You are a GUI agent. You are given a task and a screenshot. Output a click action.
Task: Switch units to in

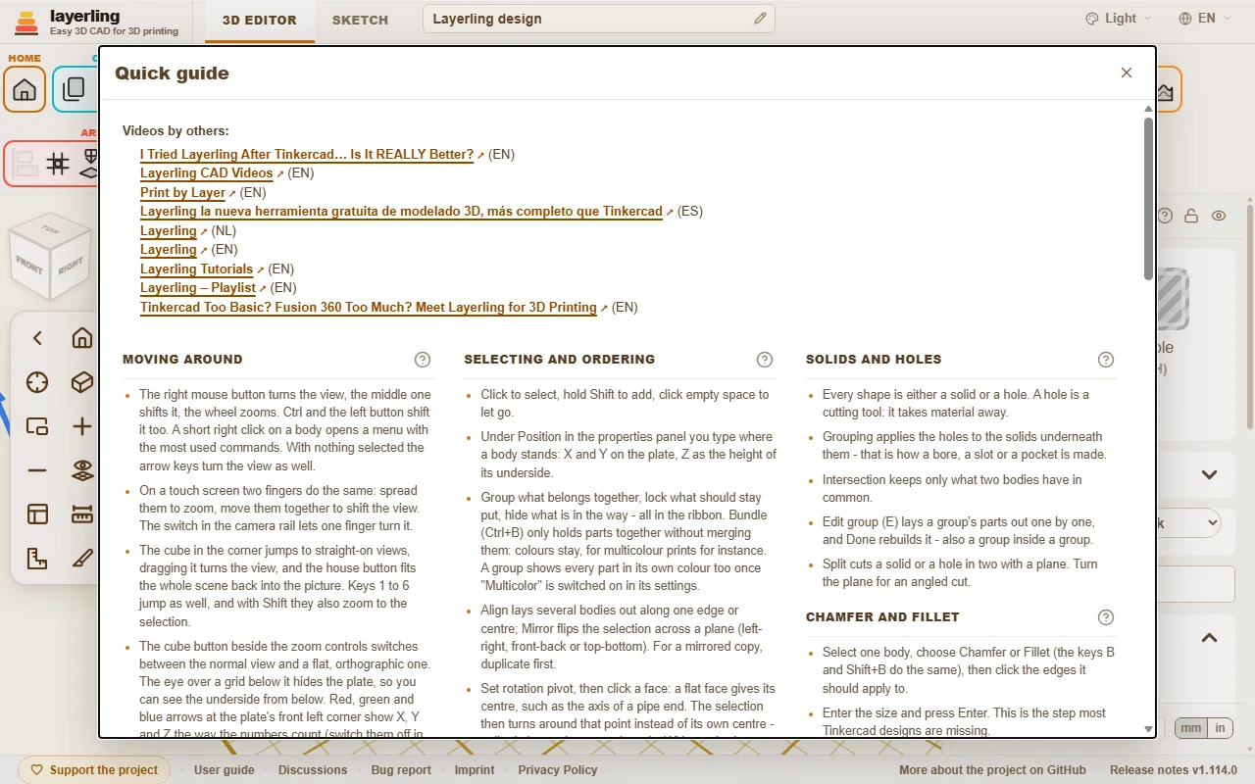click(1221, 728)
